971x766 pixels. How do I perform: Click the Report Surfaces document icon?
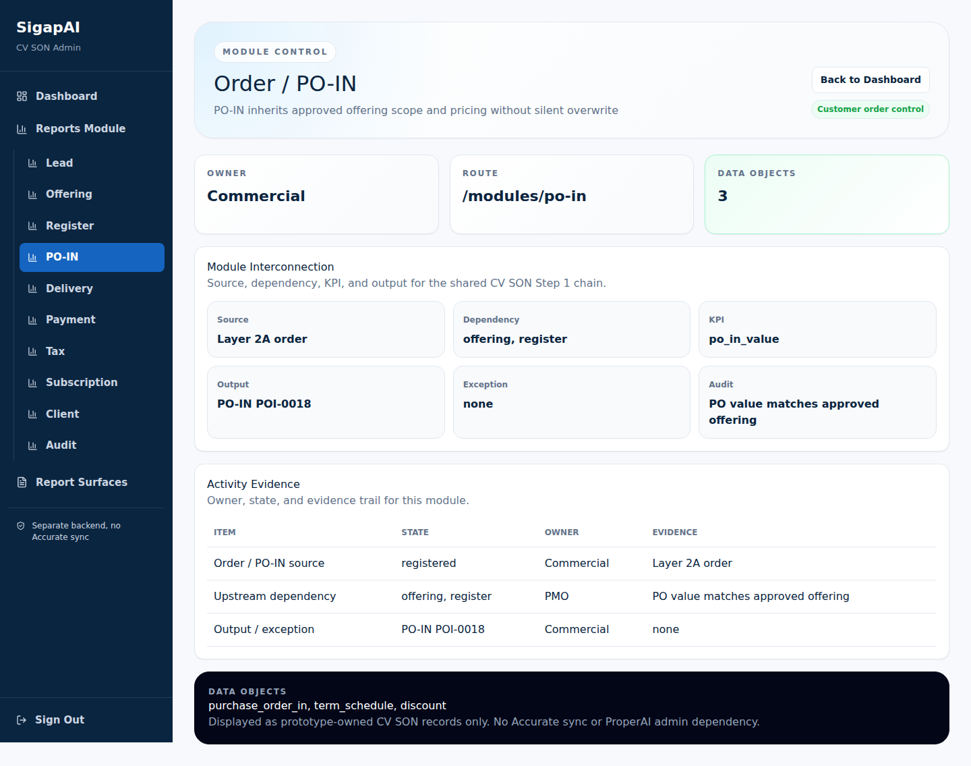tap(22, 483)
